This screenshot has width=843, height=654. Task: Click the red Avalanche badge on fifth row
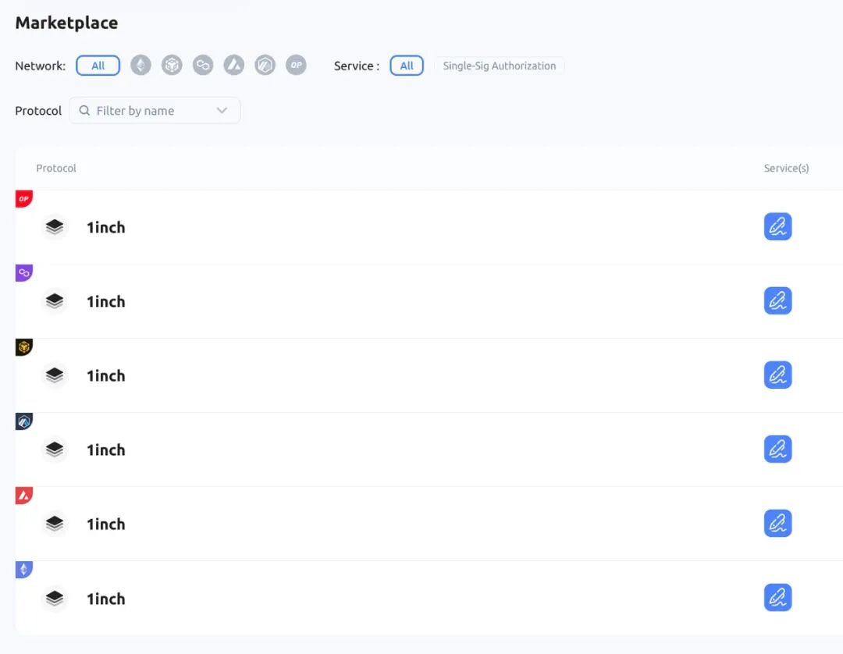click(23, 496)
